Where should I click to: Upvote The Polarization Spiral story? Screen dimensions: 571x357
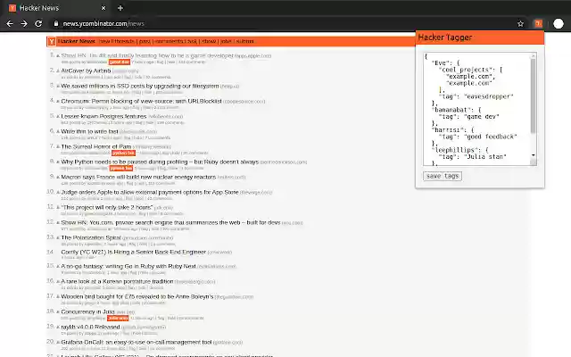coord(58,238)
